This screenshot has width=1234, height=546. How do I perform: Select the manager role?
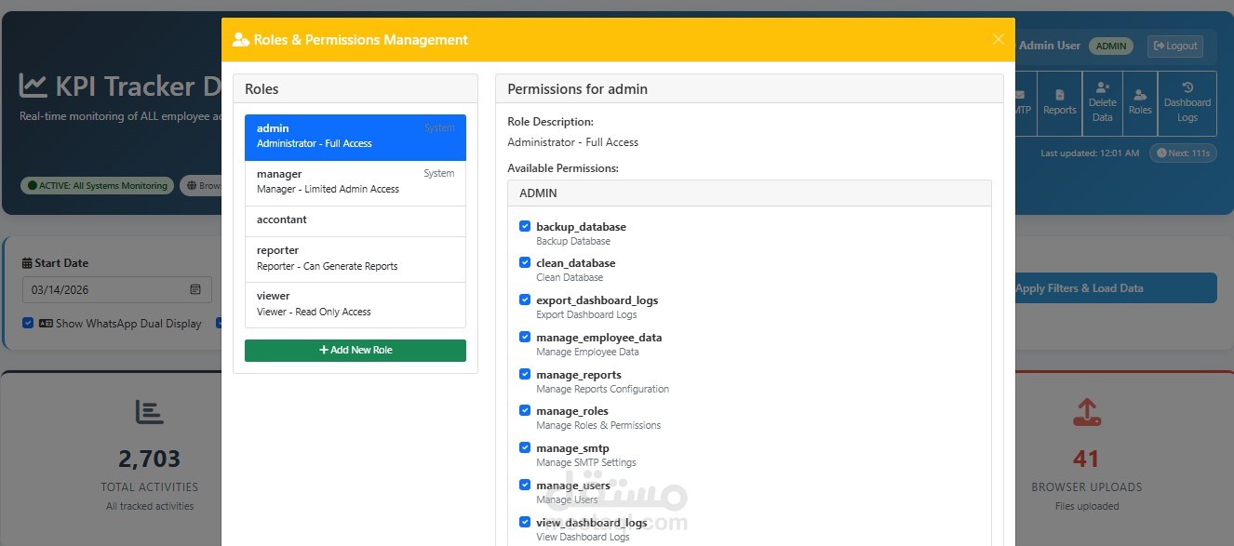point(355,182)
